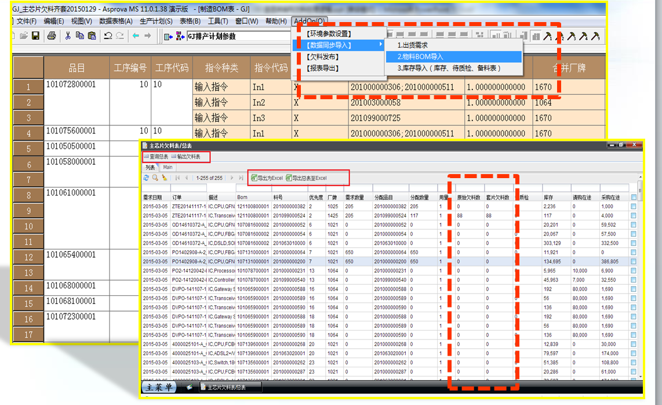Refresh the shortage list

pyautogui.click(x=146, y=178)
